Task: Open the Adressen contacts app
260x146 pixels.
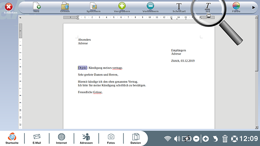Action: [x=86, y=138]
